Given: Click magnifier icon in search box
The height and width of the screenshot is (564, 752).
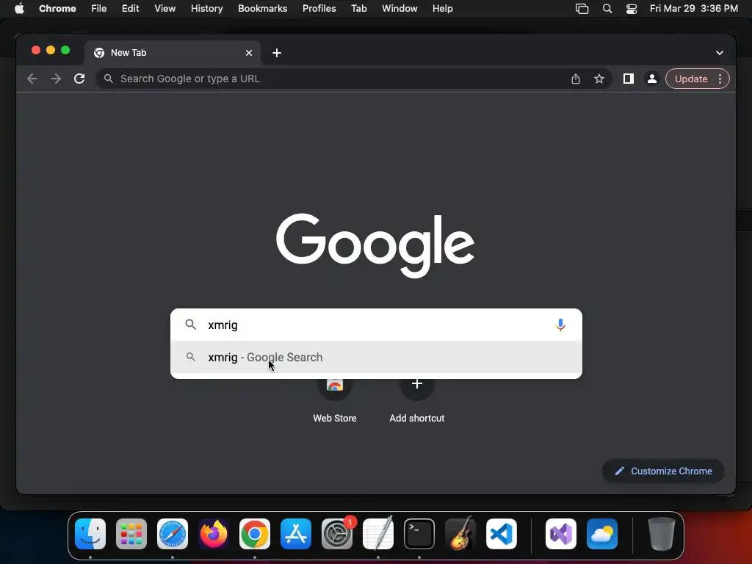Looking at the screenshot, I should 190,325.
